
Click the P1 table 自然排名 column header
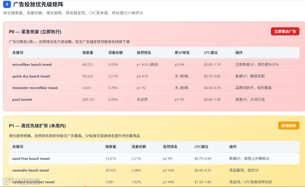(170, 147)
